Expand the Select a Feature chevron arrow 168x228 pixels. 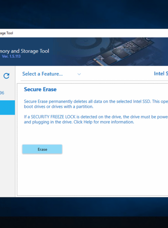(x=79, y=74)
